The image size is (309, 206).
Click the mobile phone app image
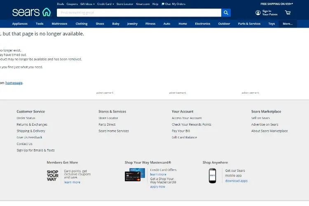213,176
